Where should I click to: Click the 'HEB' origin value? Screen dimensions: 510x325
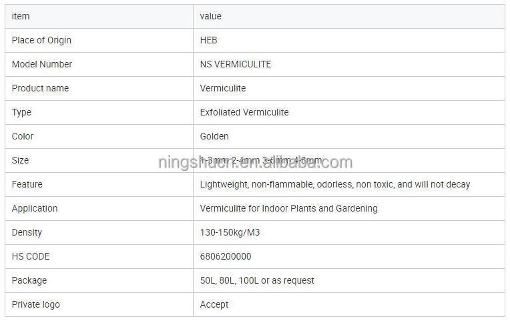208,40
